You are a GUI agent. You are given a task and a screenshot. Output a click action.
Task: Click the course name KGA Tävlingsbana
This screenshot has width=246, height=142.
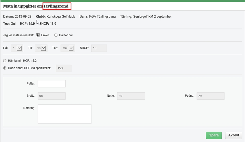coord(102,16)
